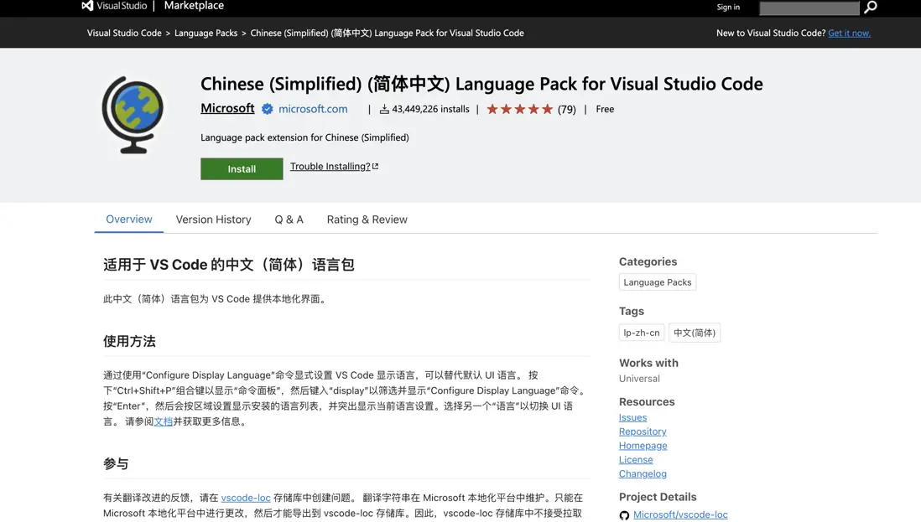This screenshot has height=522, width=921.
Task: Focus the marketplace search field
Action: pyautogui.click(x=809, y=8)
